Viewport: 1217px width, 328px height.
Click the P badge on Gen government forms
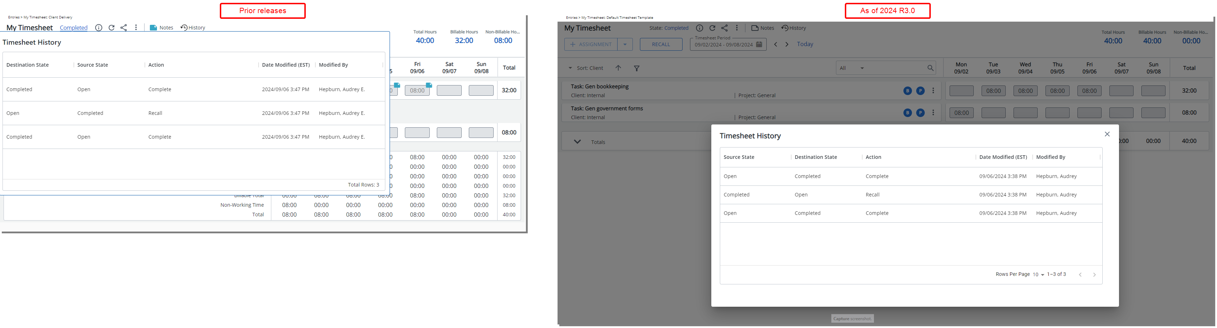tap(920, 113)
